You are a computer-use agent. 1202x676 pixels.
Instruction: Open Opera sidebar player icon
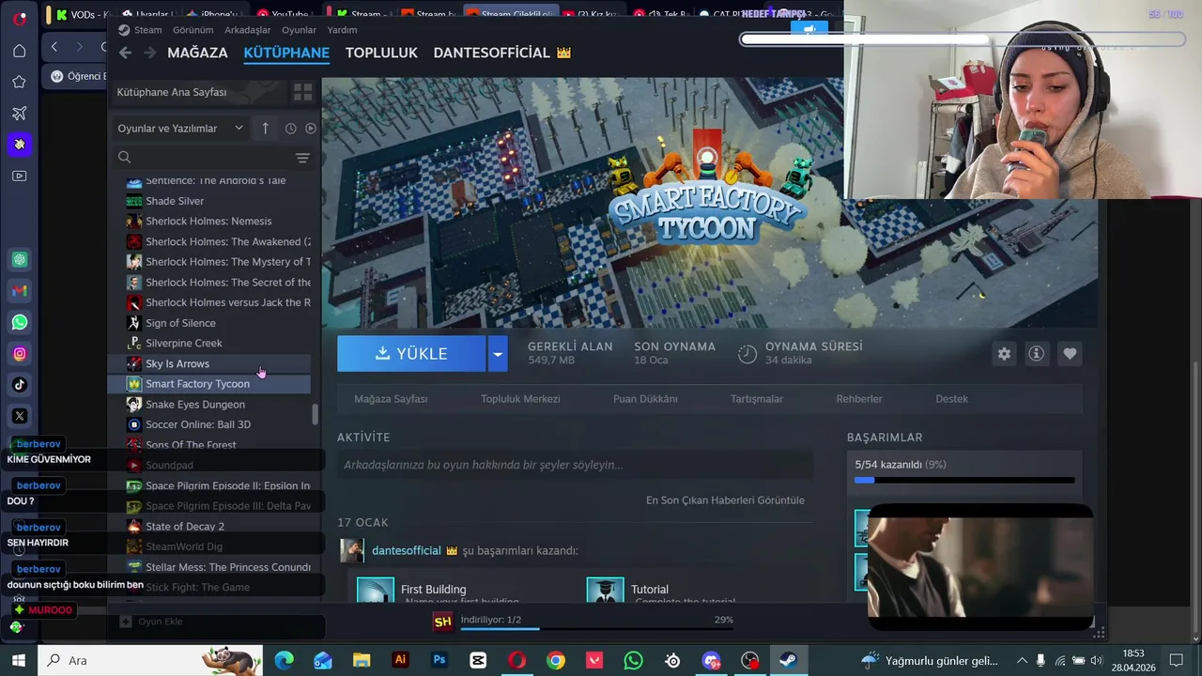pos(19,176)
